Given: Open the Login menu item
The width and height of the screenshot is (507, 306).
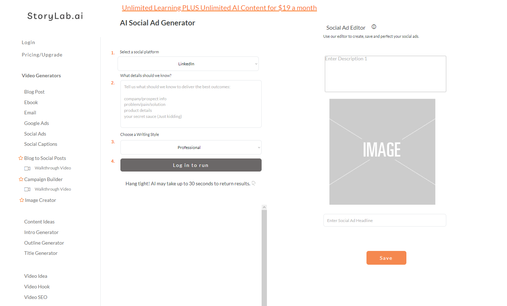Looking at the screenshot, I should tap(28, 42).
